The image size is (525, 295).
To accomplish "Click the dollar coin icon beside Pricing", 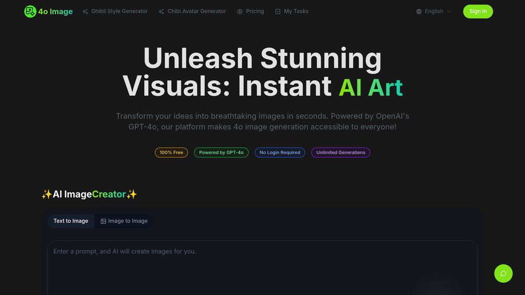I will [x=240, y=11].
